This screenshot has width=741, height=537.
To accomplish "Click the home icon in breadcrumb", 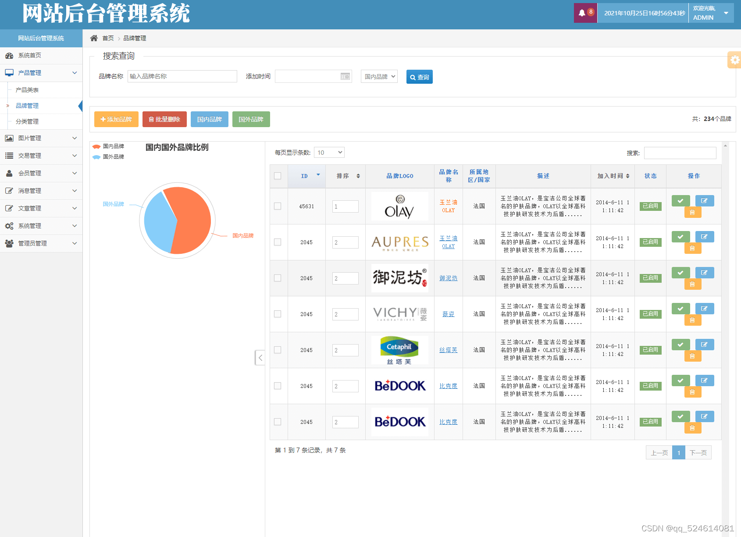I will tap(94, 38).
